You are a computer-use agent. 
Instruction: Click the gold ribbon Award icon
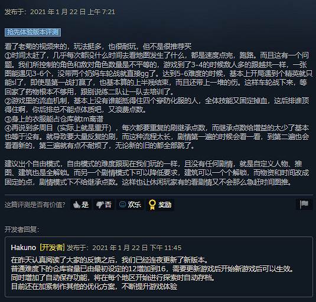[x=152, y=205]
